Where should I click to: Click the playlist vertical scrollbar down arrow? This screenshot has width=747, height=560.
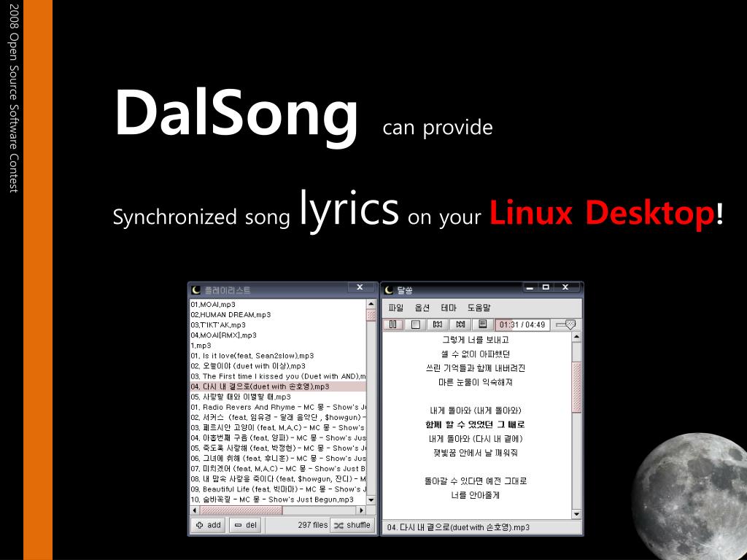click(x=371, y=500)
